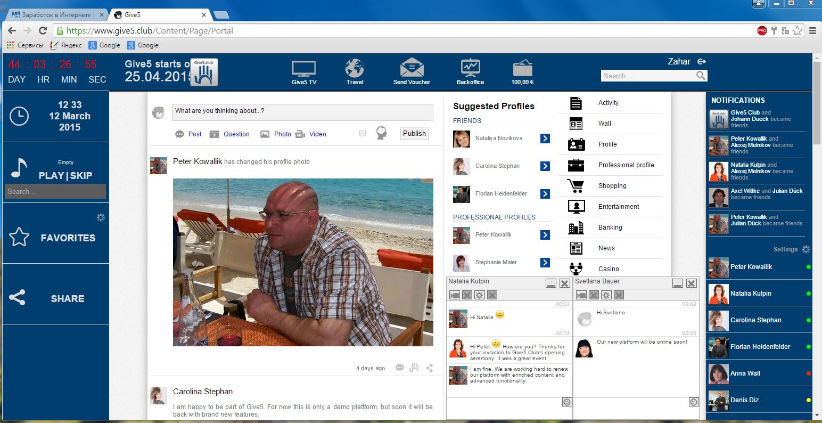Screen dimensions: 822x423
Task: Open the gear icon above Favorites
Action: point(101,217)
